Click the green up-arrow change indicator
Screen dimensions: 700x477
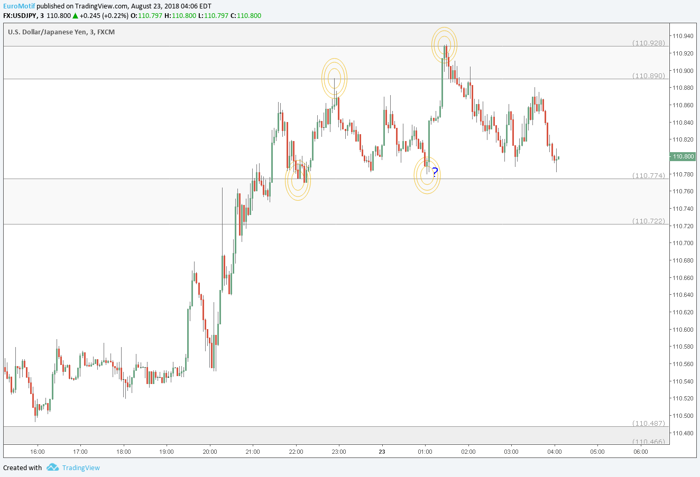point(75,16)
